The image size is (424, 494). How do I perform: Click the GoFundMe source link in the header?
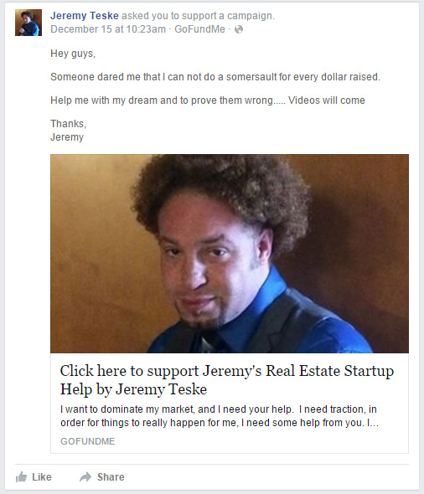(200, 29)
